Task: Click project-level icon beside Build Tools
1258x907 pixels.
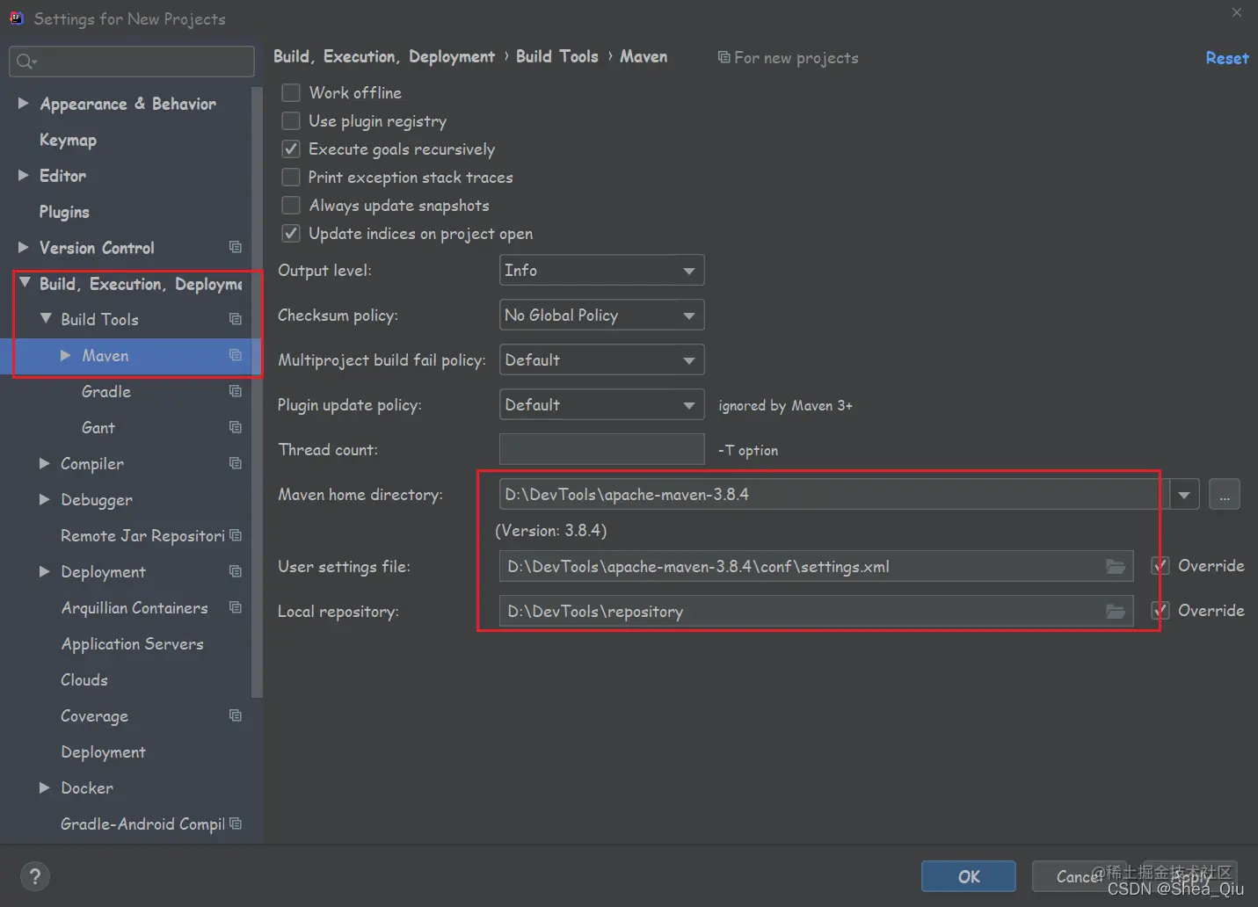Action: pyautogui.click(x=236, y=319)
